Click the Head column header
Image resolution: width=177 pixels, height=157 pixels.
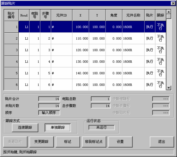coord(24,15)
